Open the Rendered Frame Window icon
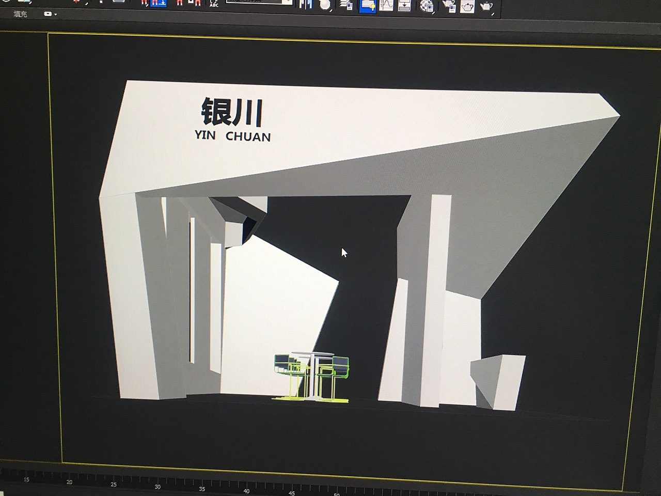 [x=467, y=6]
